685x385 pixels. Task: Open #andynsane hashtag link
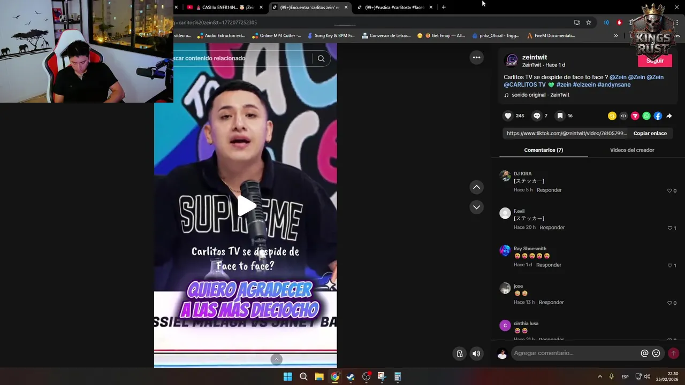614,85
